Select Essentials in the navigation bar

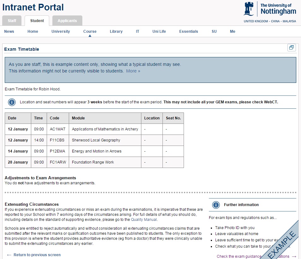tap(189, 32)
